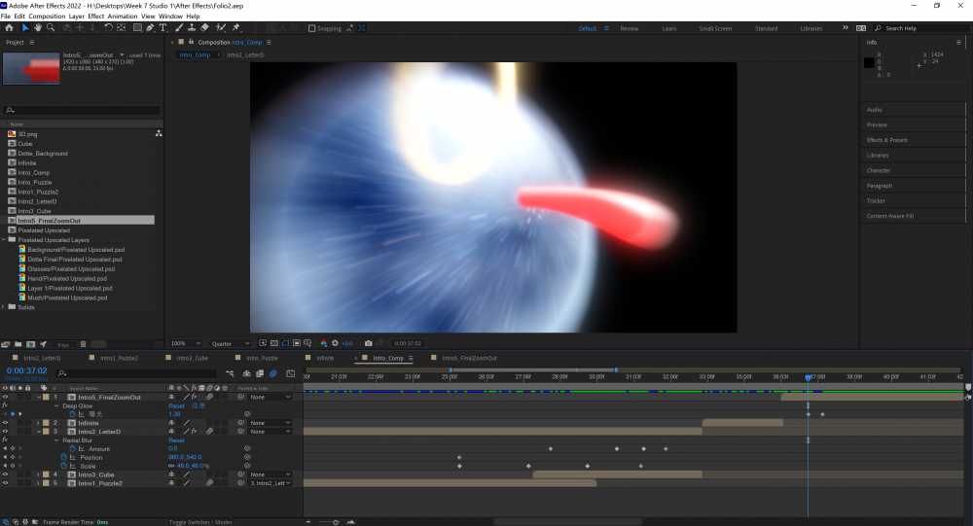973x526 pixels.
Task: Open the show channel RGB icon
Action: (x=323, y=343)
